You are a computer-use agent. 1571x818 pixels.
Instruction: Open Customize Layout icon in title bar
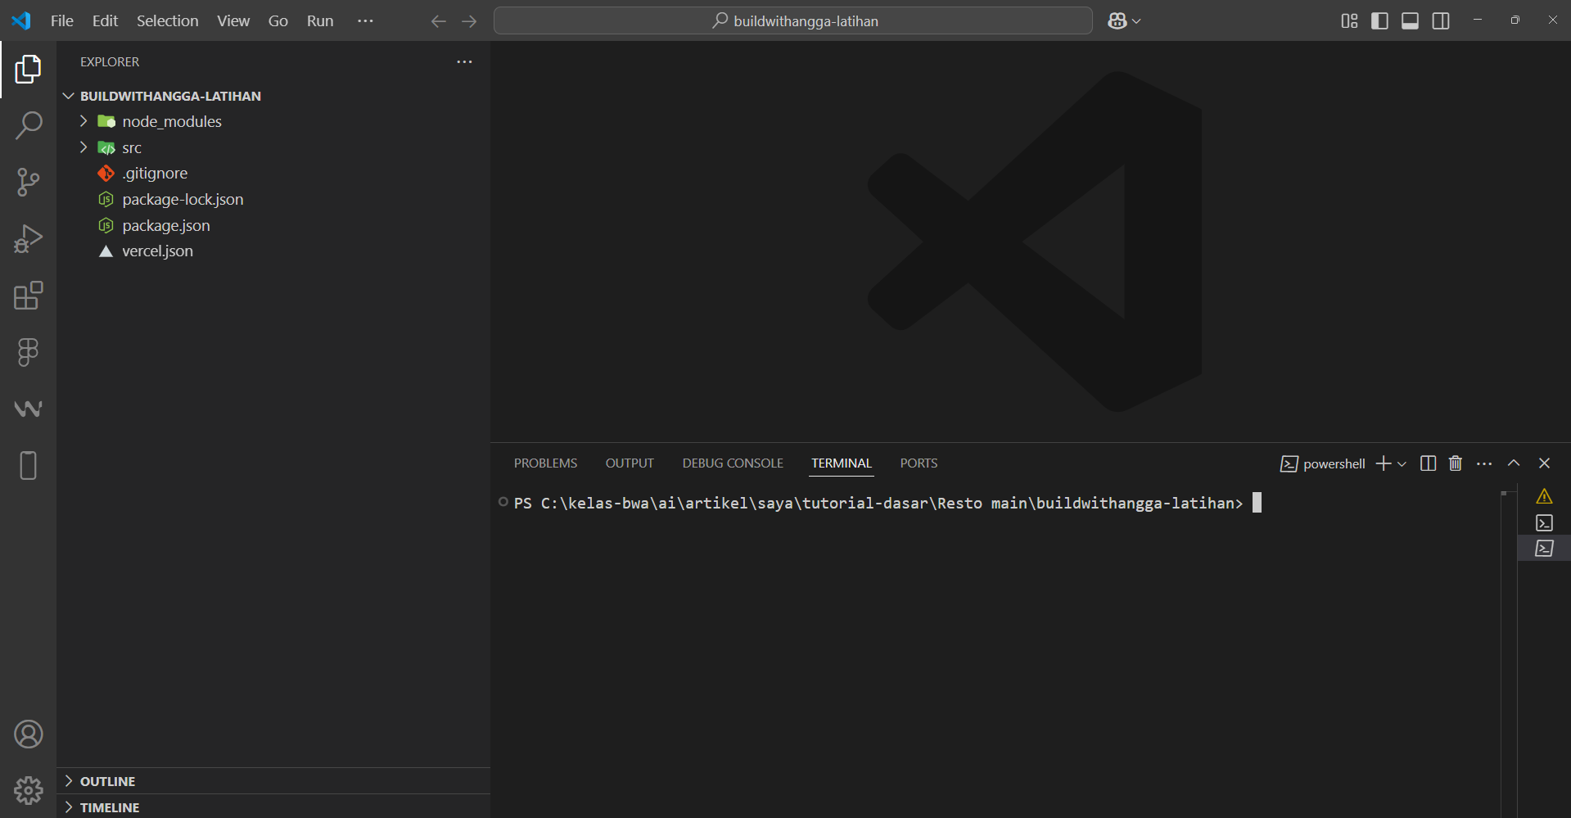pos(1349,21)
